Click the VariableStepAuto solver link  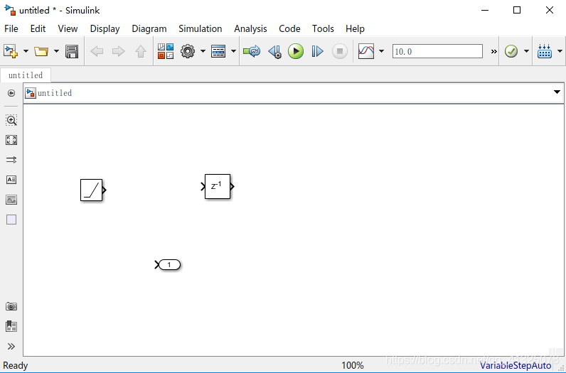point(515,365)
